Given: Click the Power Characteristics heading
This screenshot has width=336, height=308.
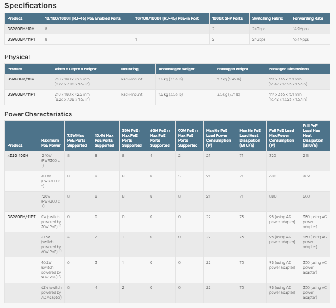Looking at the screenshot, I should click(x=38, y=114).
